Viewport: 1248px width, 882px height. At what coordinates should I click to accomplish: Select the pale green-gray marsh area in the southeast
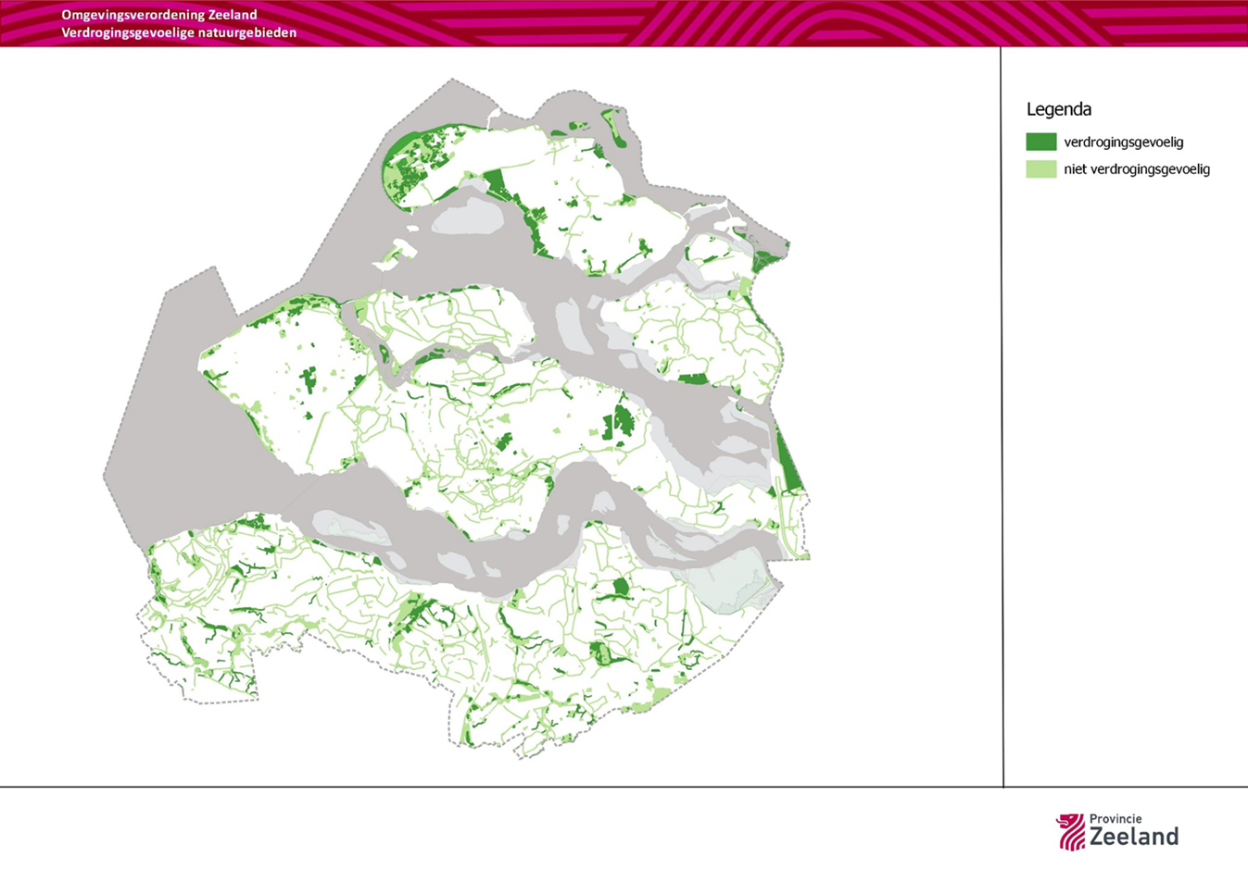click(x=732, y=578)
